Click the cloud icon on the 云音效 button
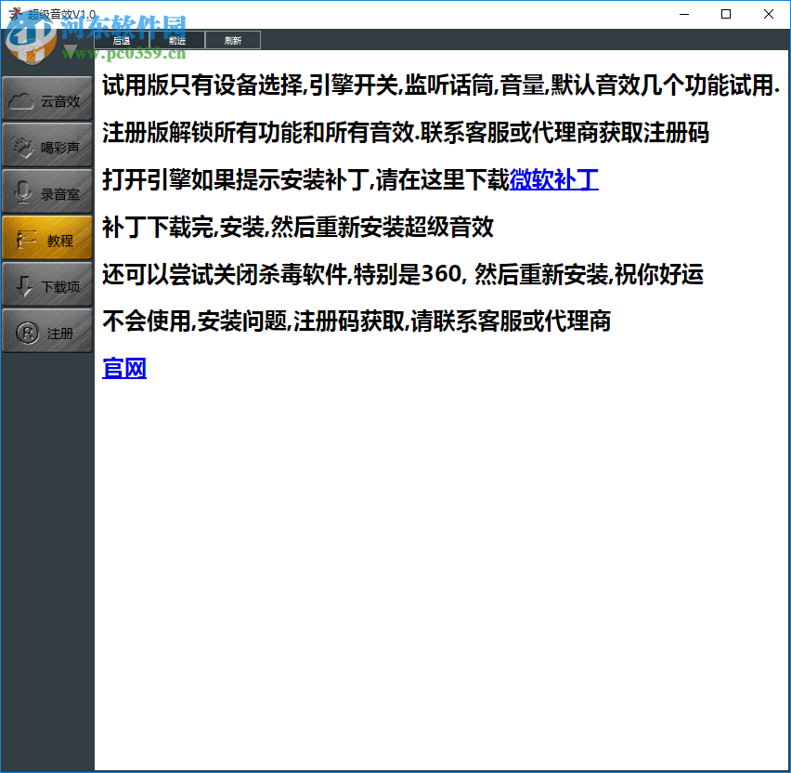791x773 pixels. 23,98
